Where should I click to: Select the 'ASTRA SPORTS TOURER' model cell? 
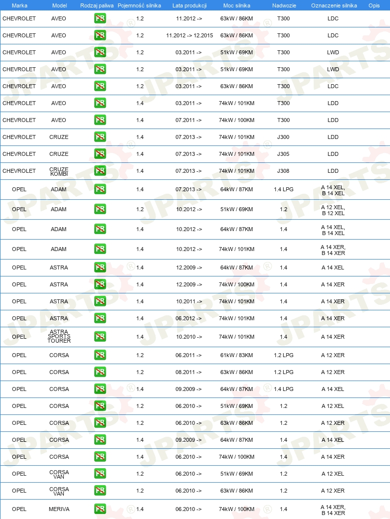click(59, 336)
